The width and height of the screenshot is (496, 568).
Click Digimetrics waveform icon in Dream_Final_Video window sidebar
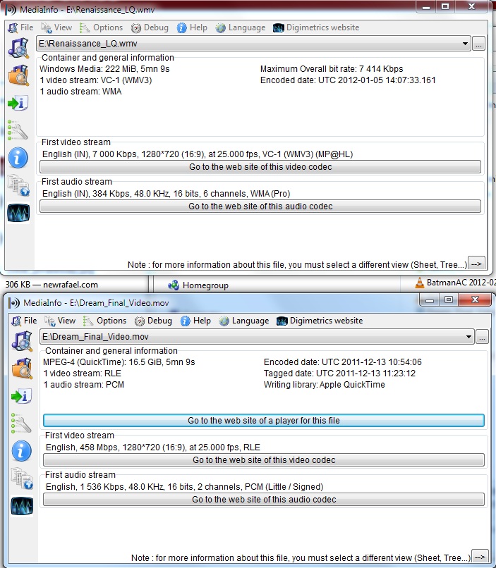22,506
